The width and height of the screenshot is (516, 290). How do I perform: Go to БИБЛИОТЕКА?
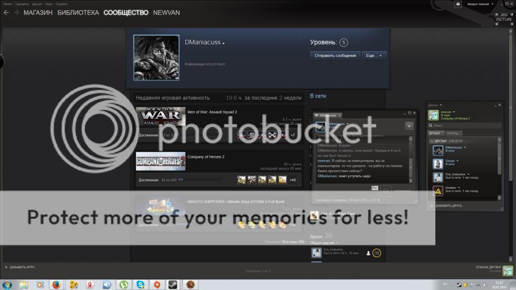[78, 13]
